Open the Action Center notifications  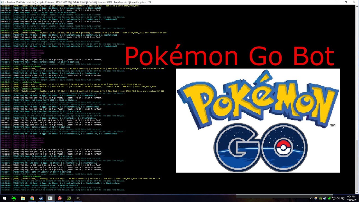[343, 198]
